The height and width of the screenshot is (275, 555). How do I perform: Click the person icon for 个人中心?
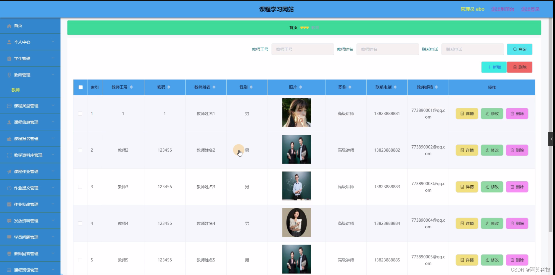pos(9,42)
